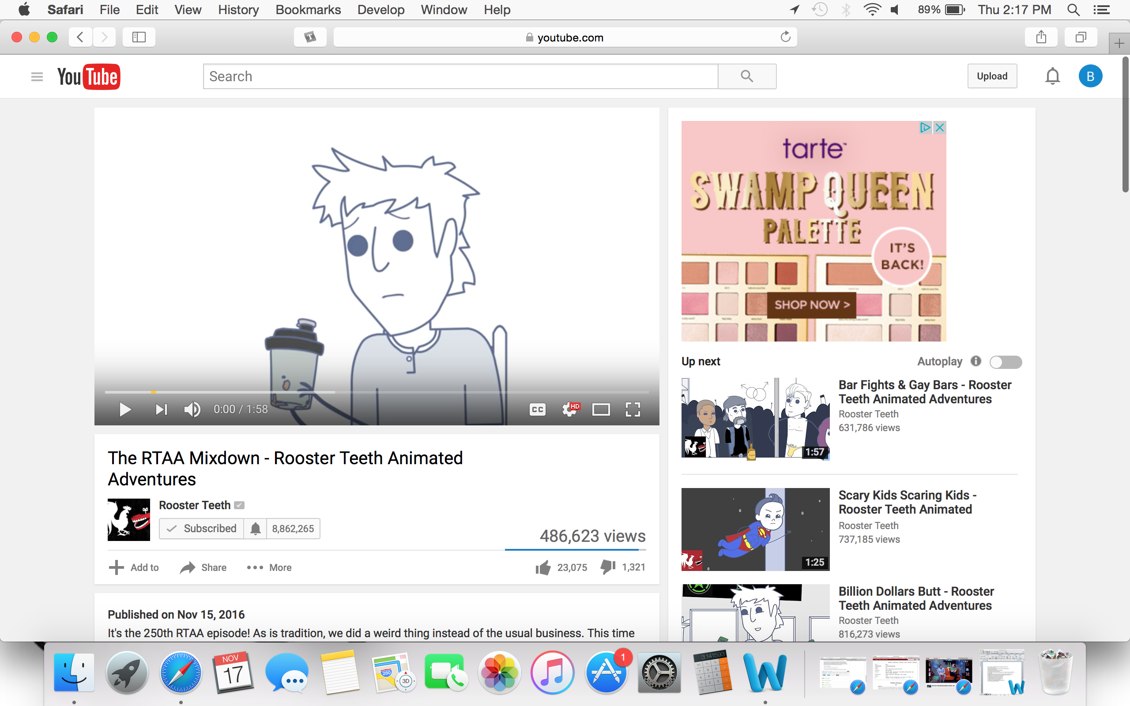This screenshot has height=706, width=1130.
Task: Open the View menu
Action: pyautogui.click(x=188, y=10)
